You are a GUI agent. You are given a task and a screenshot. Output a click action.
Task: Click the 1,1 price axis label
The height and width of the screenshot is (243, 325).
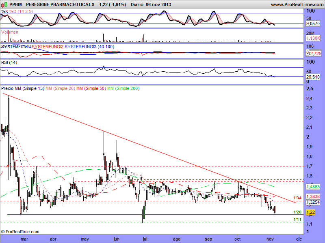(309, 224)
